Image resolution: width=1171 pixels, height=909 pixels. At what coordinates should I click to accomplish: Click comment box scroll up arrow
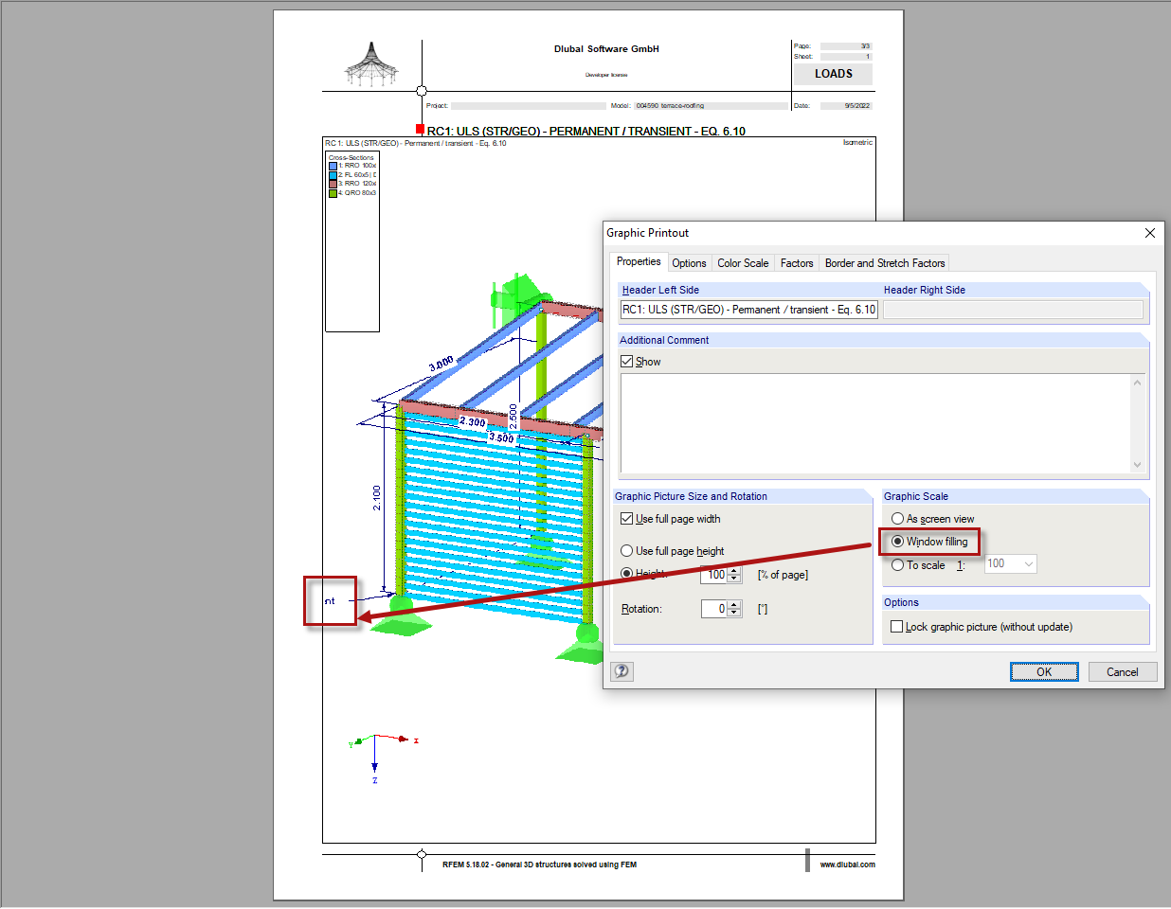1137,382
